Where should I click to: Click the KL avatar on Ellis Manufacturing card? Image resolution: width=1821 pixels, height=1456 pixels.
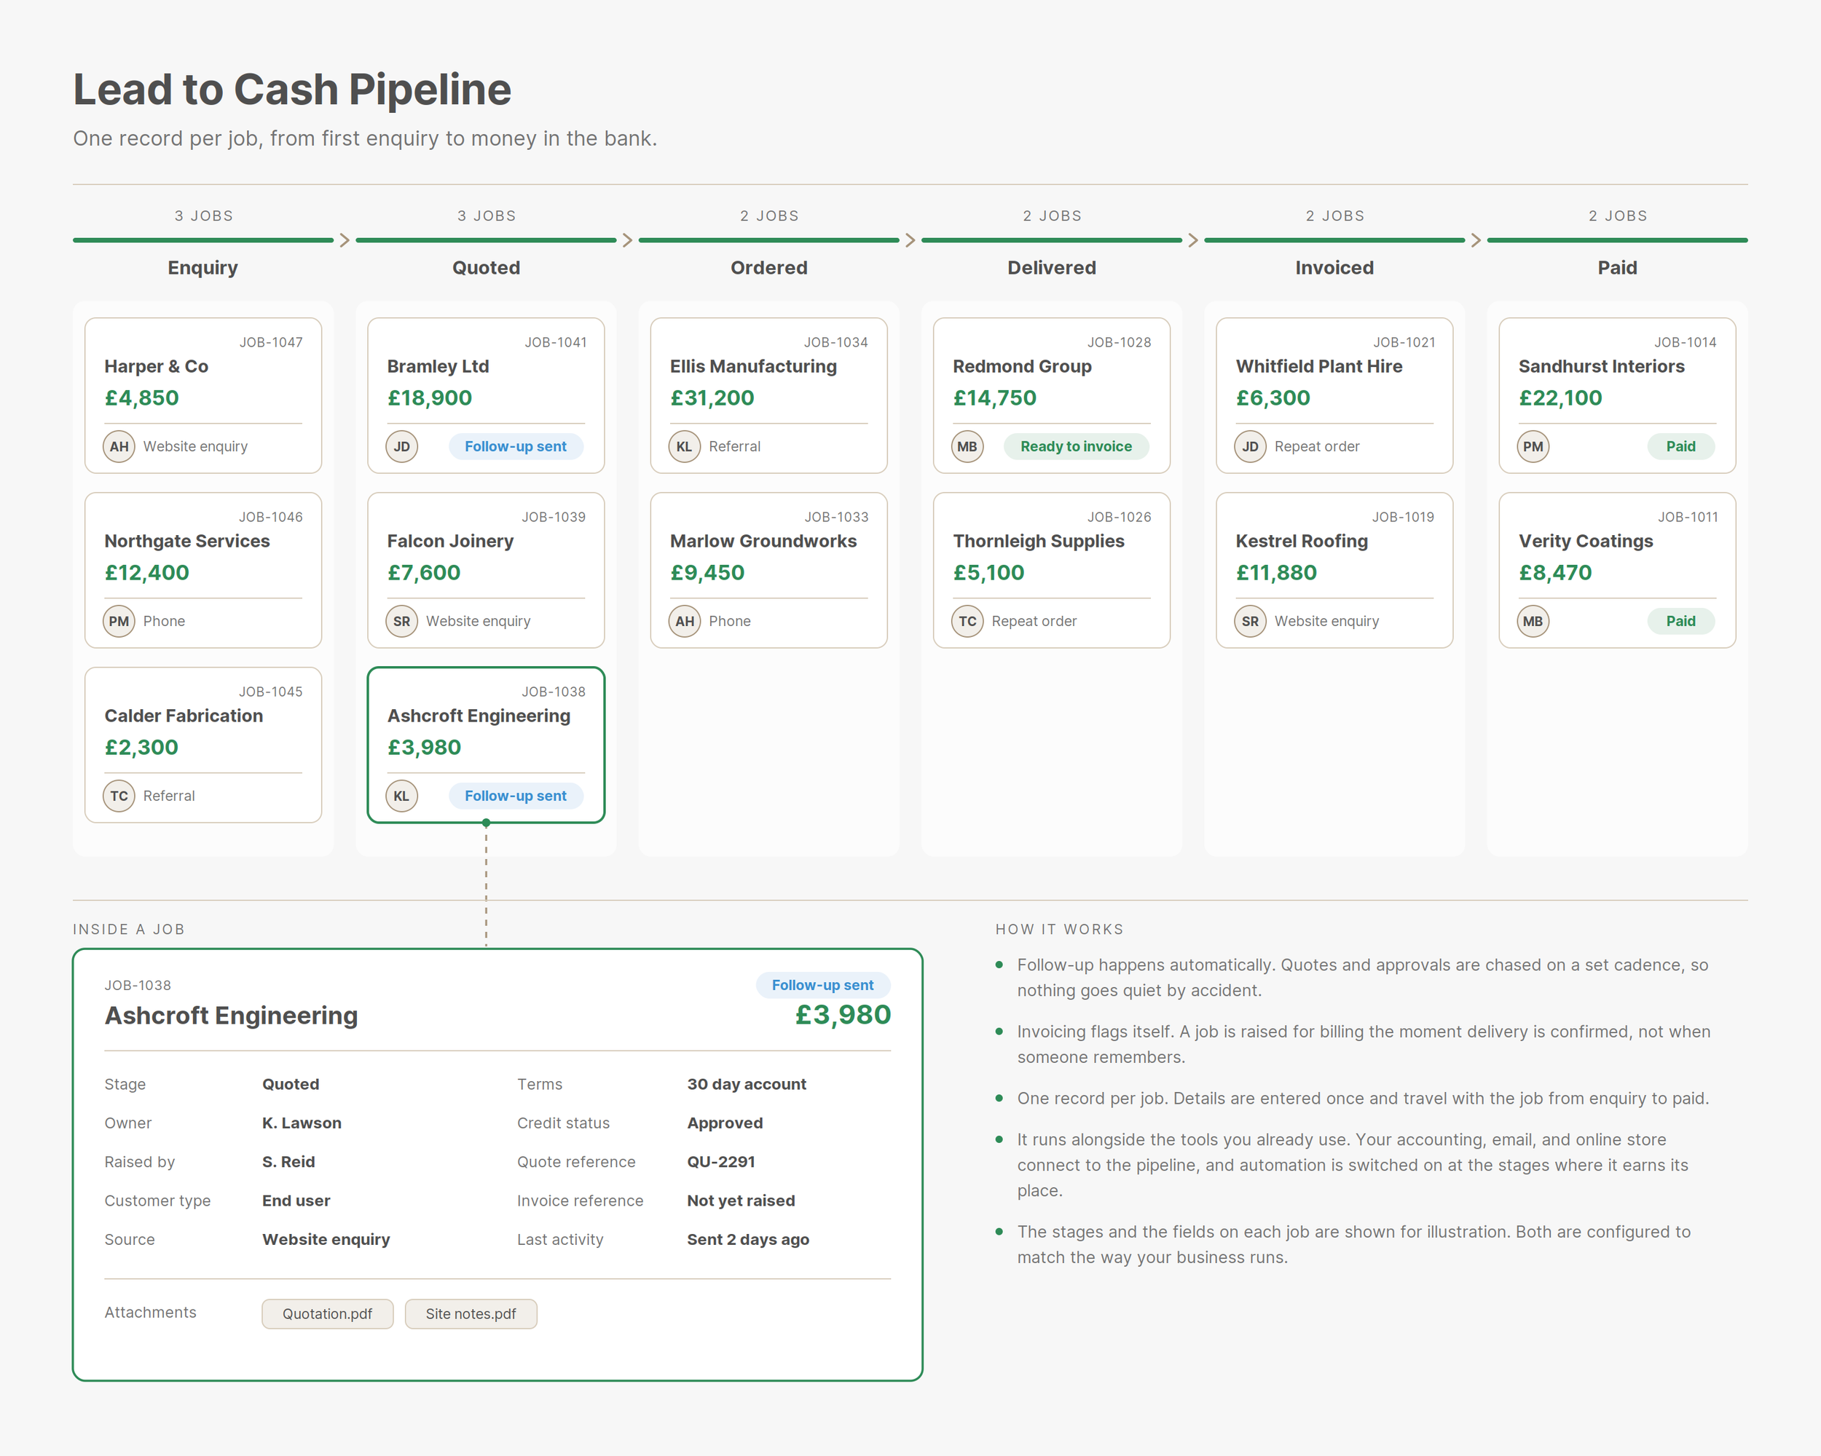click(x=685, y=446)
